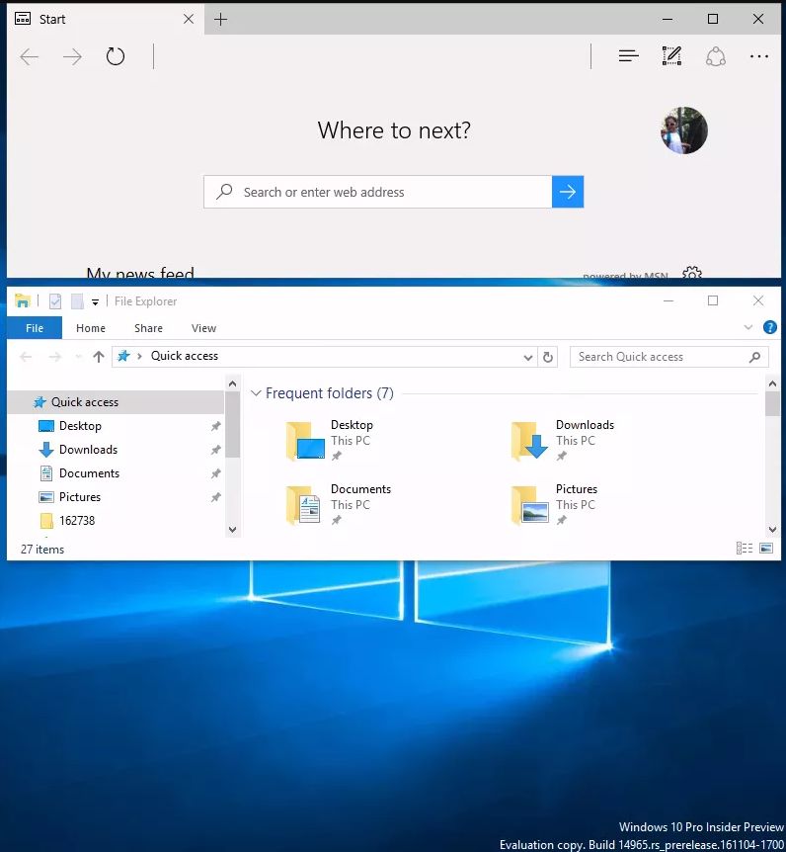Click the Properties quick access toolbar icon

coord(55,301)
